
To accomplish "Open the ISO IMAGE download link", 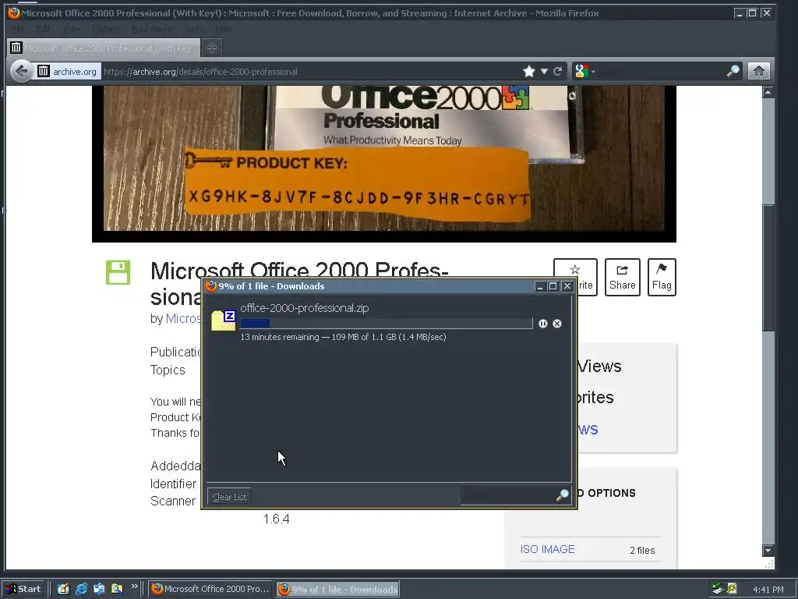I will point(548,549).
